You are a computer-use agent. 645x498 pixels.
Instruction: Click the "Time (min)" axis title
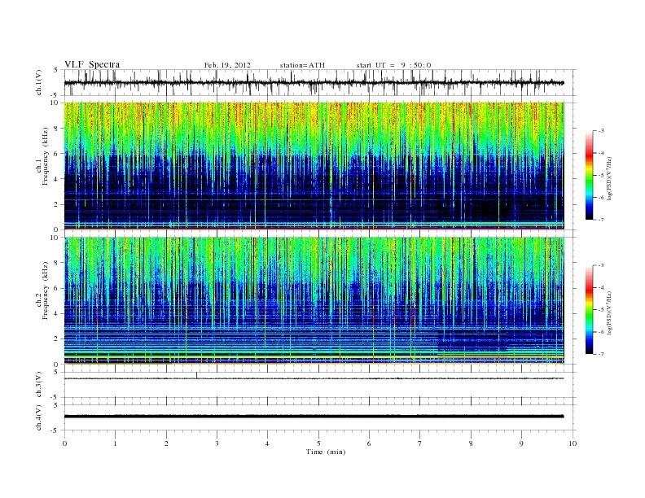click(x=326, y=452)
